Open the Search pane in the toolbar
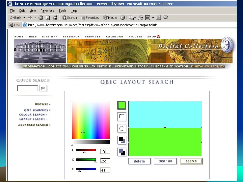The height and width of the screenshot is (182, 243). (x=69, y=18)
